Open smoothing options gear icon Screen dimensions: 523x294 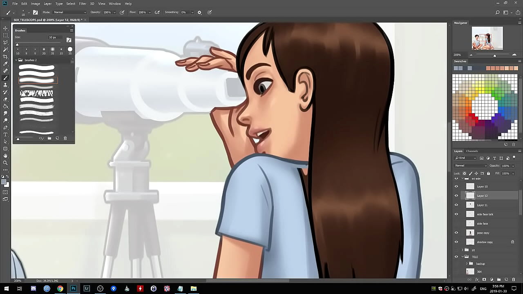tap(199, 12)
